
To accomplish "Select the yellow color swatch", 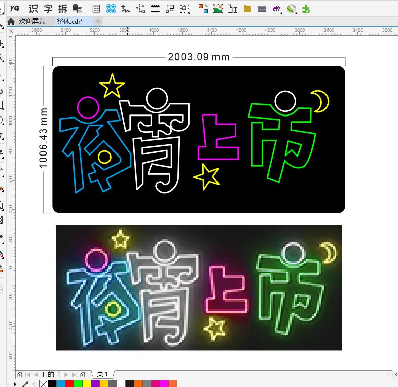I will point(87,383).
